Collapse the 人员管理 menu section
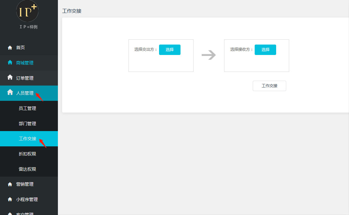The image size is (349, 215). pyautogui.click(x=25, y=93)
